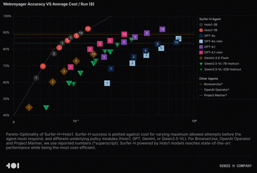Select the purple GPT-4.1 square labeled 10
The image size is (257, 173).
click(162, 29)
